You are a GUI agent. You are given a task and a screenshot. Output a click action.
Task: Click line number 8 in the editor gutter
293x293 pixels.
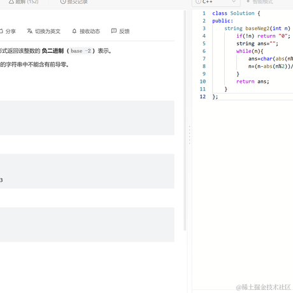(204, 66)
